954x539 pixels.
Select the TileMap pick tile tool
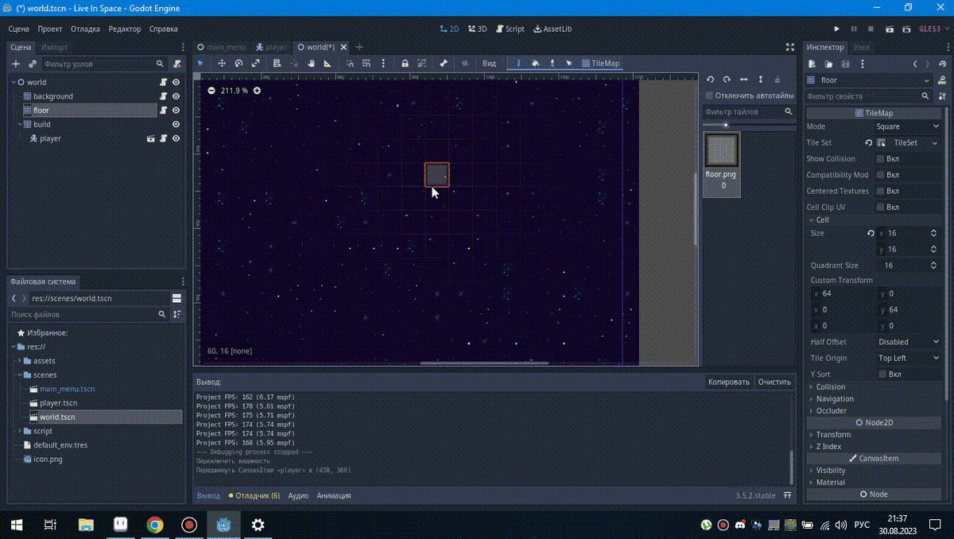553,63
